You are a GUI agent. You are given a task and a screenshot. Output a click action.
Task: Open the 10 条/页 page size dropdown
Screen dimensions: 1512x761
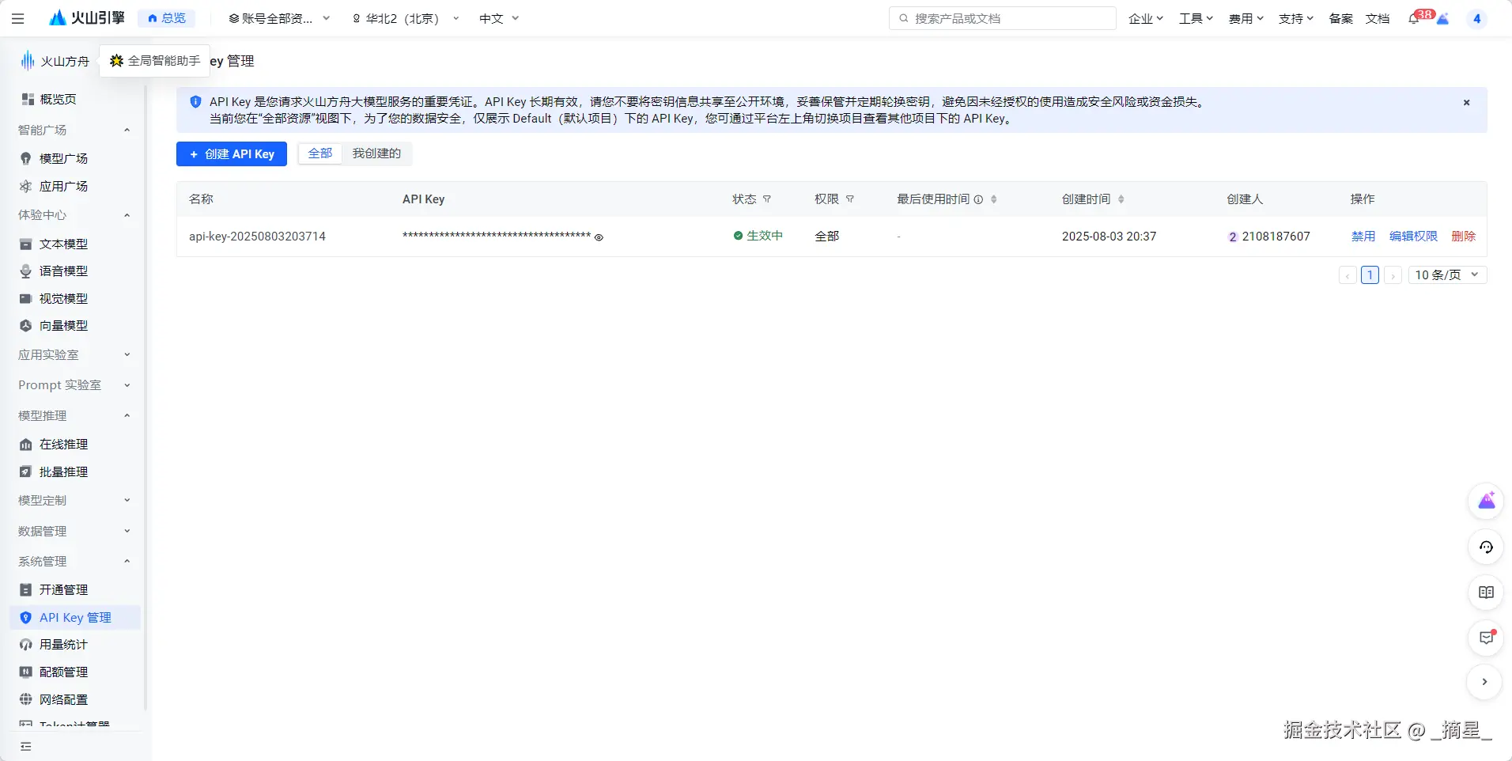pos(1447,275)
